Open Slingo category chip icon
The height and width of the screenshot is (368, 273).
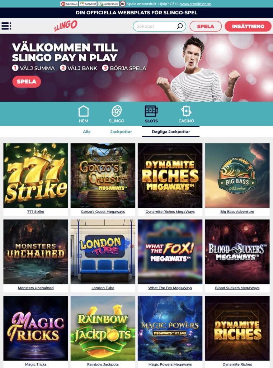(x=117, y=111)
